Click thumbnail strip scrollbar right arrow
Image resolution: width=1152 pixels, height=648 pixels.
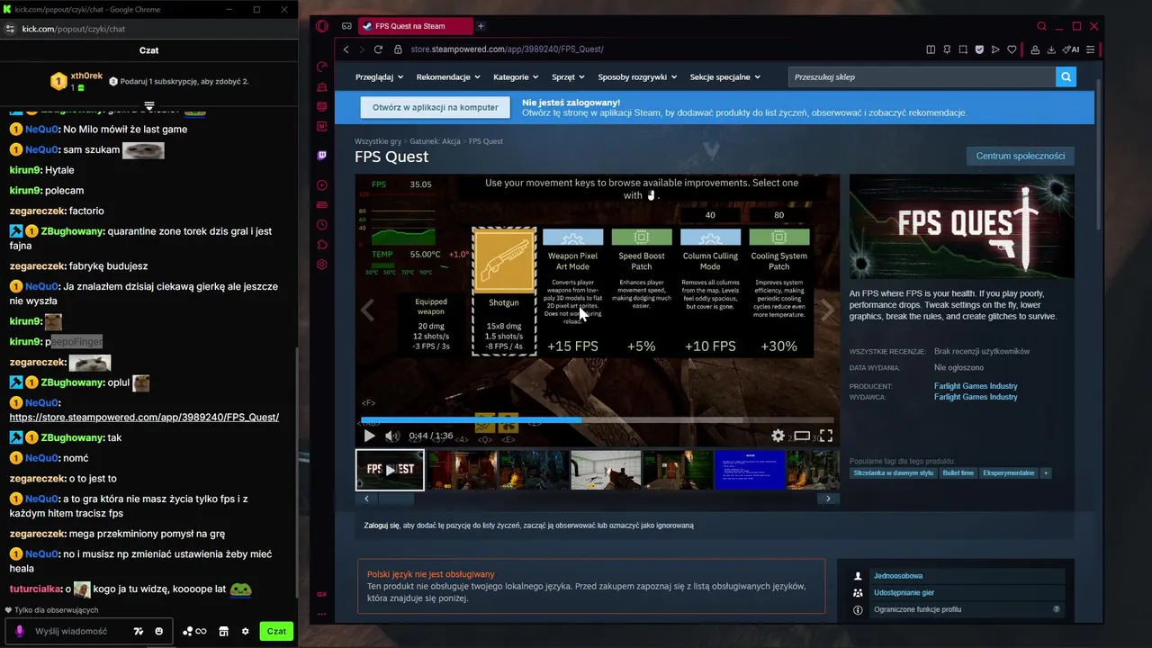[828, 499]
